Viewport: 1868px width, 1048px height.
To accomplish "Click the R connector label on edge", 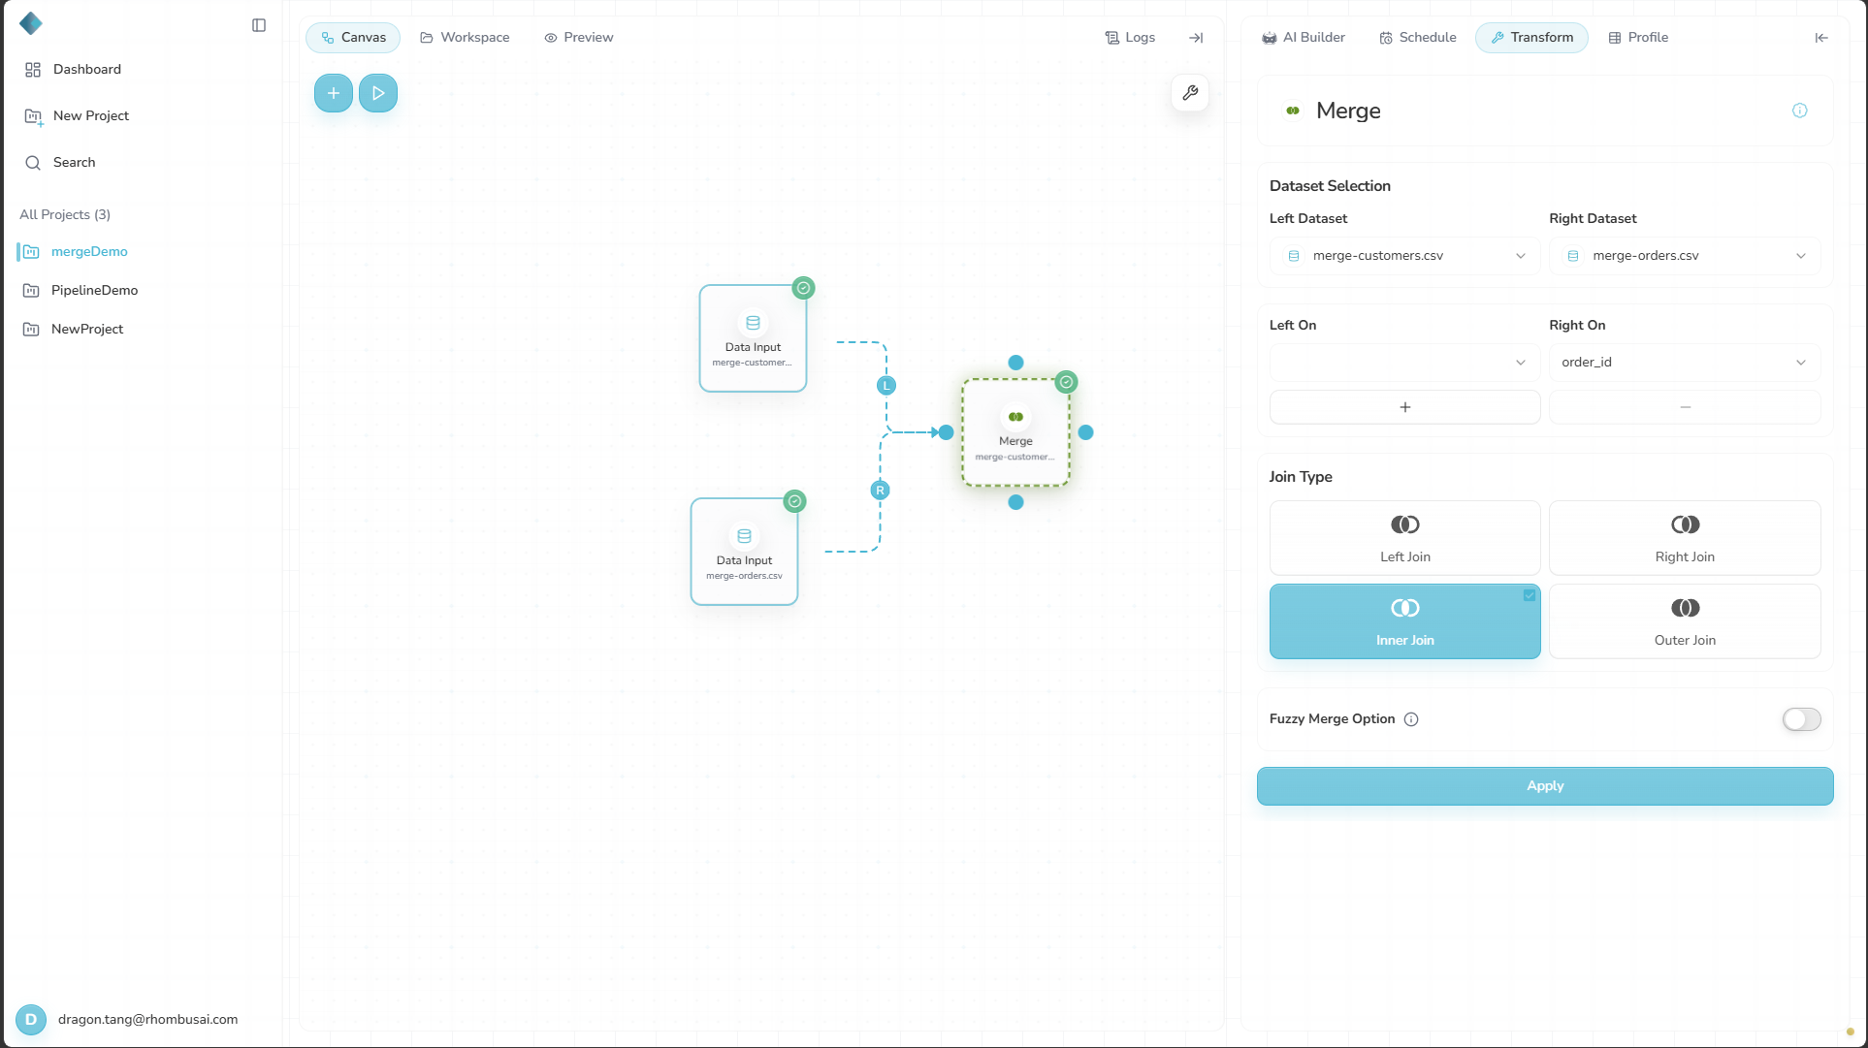I will click(880, 491).
